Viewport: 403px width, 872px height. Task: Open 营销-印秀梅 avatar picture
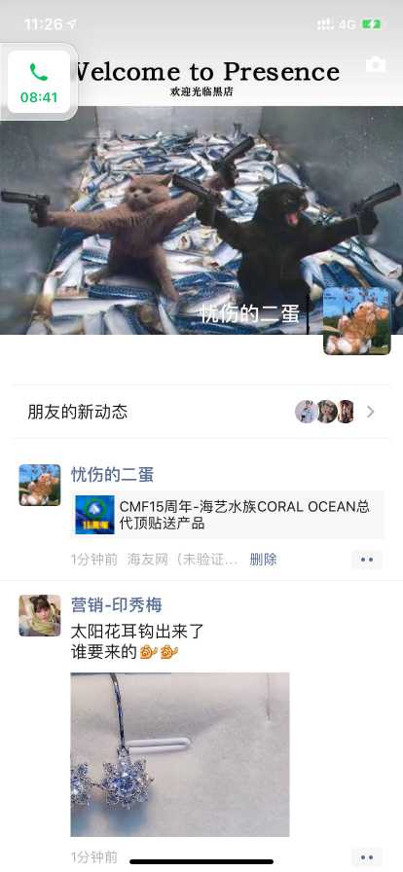[40, 616]
